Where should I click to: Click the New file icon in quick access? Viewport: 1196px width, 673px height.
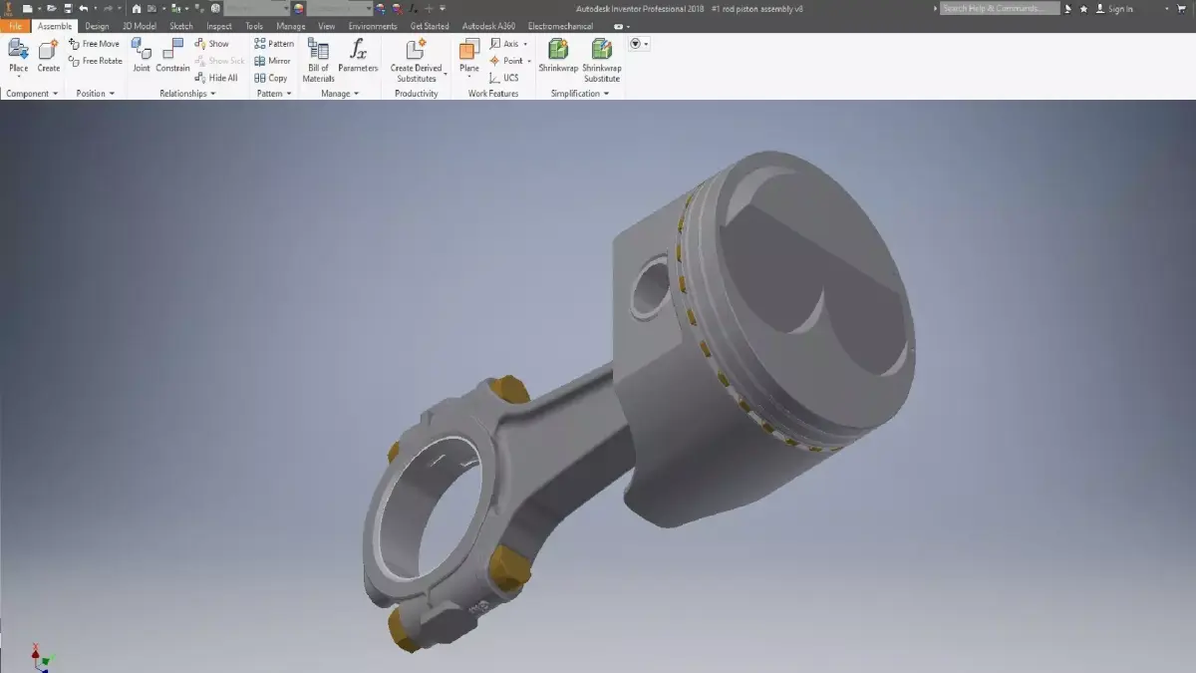tap(29, 9)
